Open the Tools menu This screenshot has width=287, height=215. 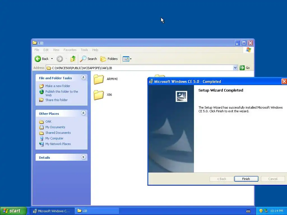pyautogui.click(x=84, y=50)
